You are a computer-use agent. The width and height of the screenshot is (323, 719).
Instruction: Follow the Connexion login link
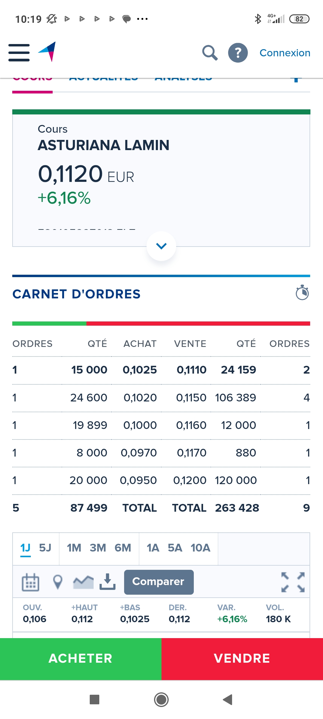[x=285, y=53]
